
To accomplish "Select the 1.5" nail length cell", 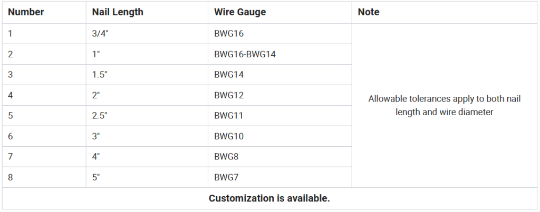I will tap(147, 75).
